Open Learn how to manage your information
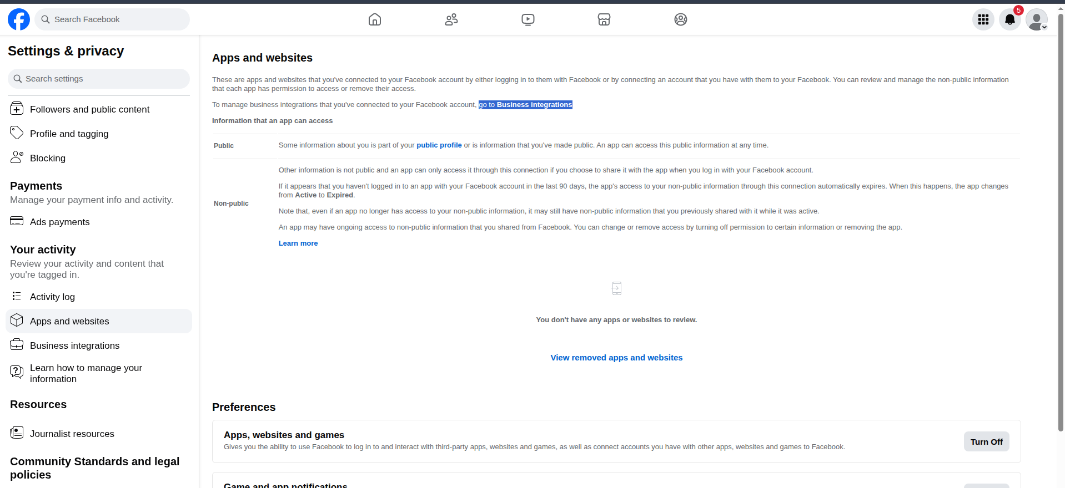Image resolution: width=1065 pixels, height=488 pixels. point(99,373)
